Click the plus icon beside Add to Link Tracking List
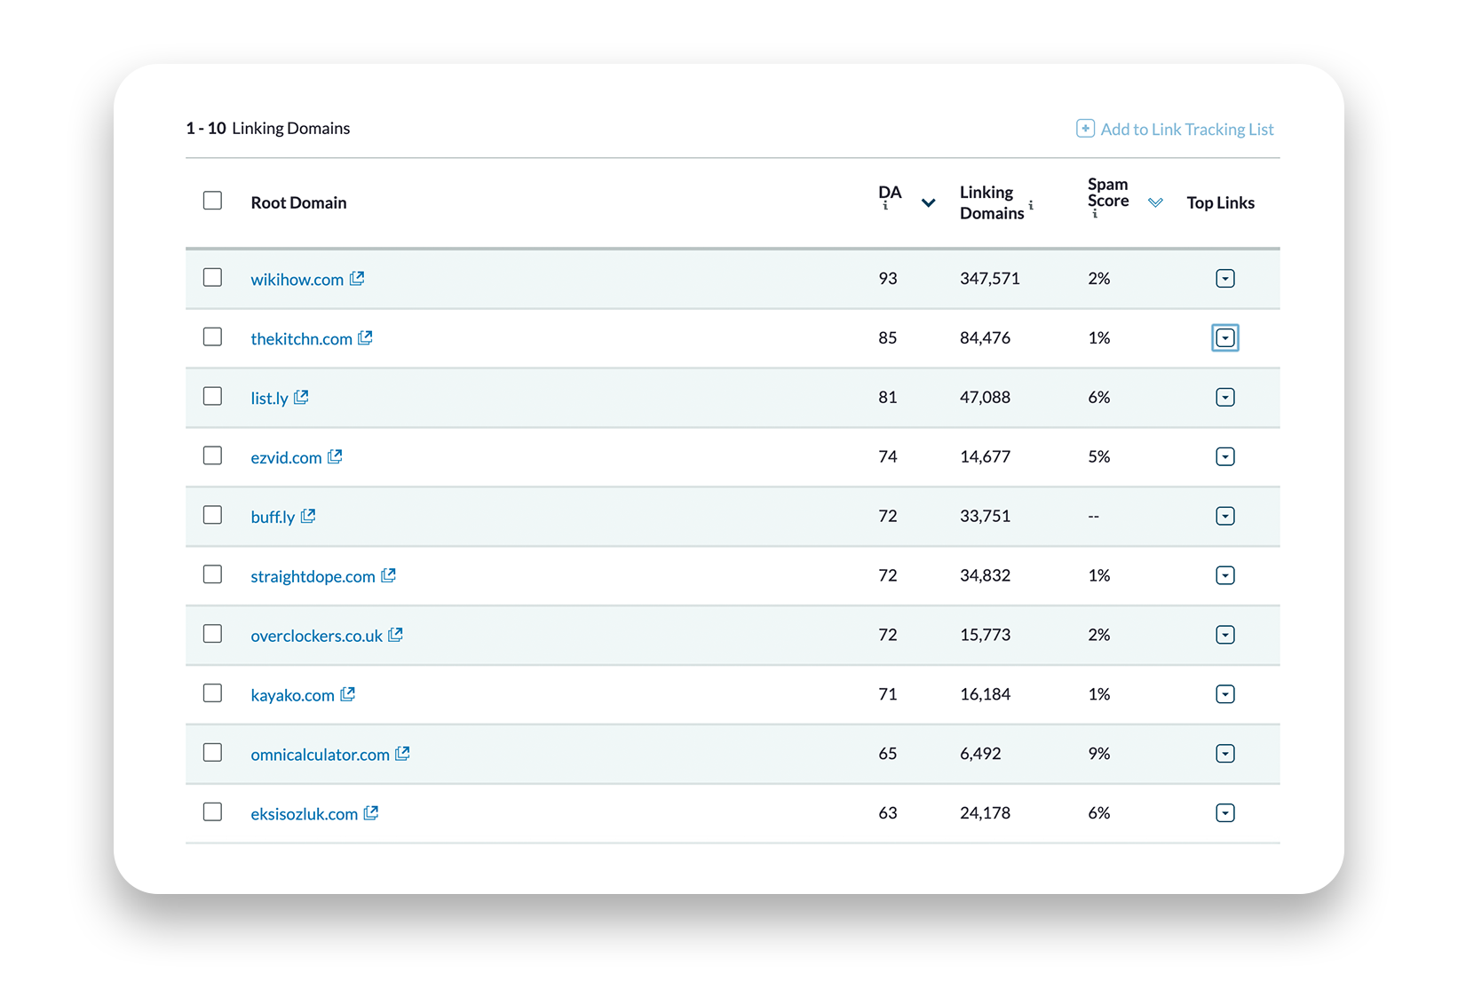 pos(1085,129)
